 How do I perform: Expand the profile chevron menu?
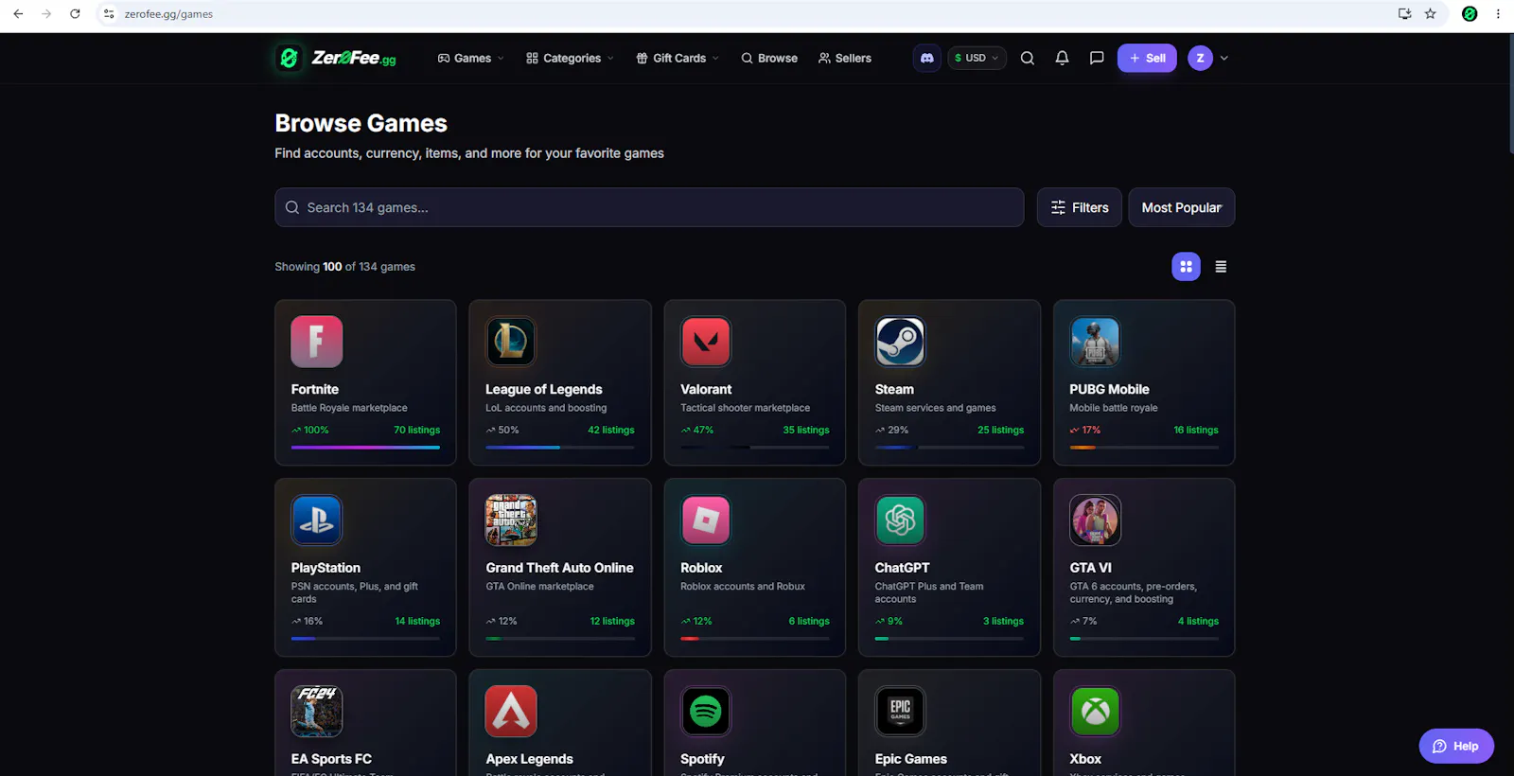(x=1224, y=58)
